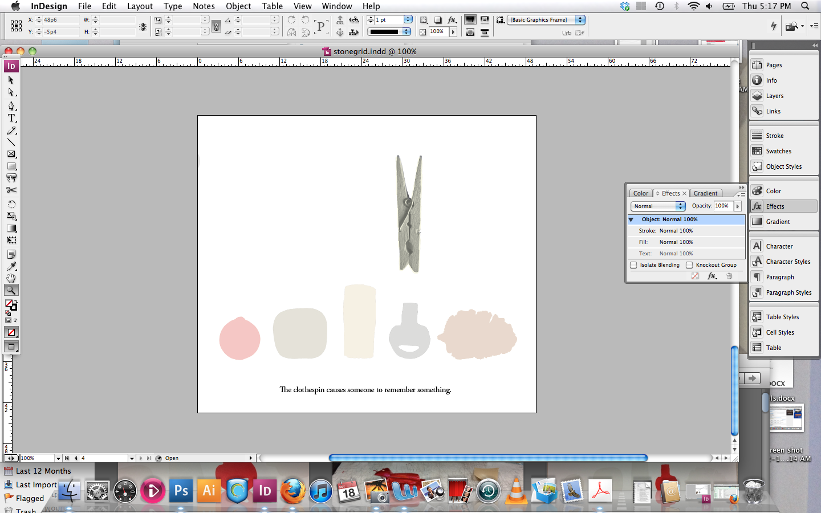The width and height of the screenshot is (821, 513).
Task: Select the Scissors tool
Action: click(11, 190)
